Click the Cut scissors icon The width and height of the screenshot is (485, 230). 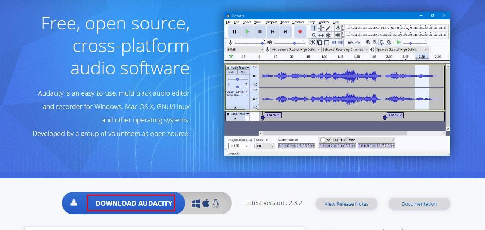point(313,42)
